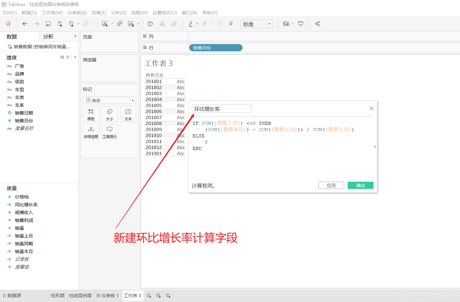Viewport: 460px width, 302px height.
Task: Toggle dimensions list view icon
Action: click(x=62, y=57)
